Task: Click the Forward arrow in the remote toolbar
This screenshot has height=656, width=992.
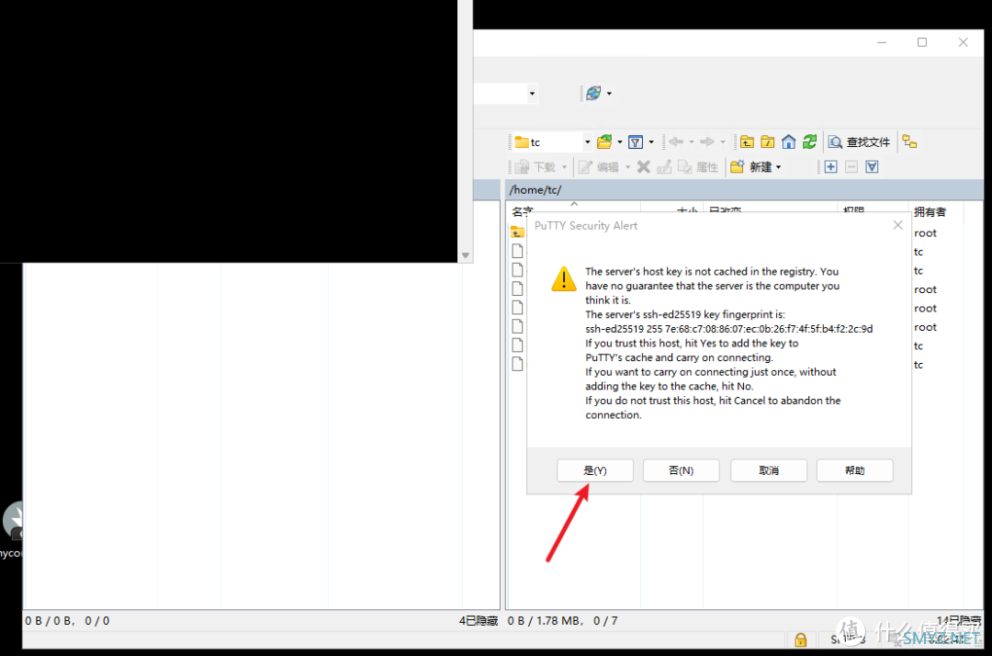Action: (x=707, y=141)
